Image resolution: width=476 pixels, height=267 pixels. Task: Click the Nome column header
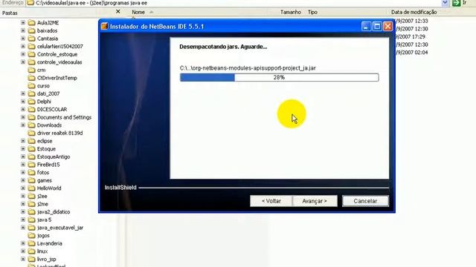point(138,12)
